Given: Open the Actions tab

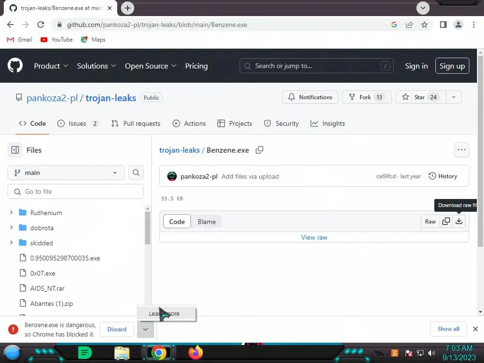Looking at the screenshot, I should pos(189,123).
